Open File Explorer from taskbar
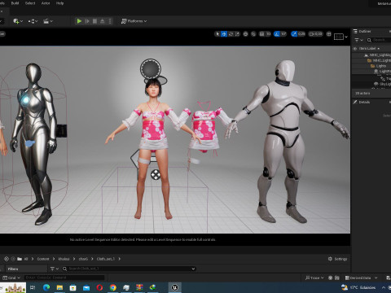This screenshot has width=391, height=293. [x=59, y=287]
